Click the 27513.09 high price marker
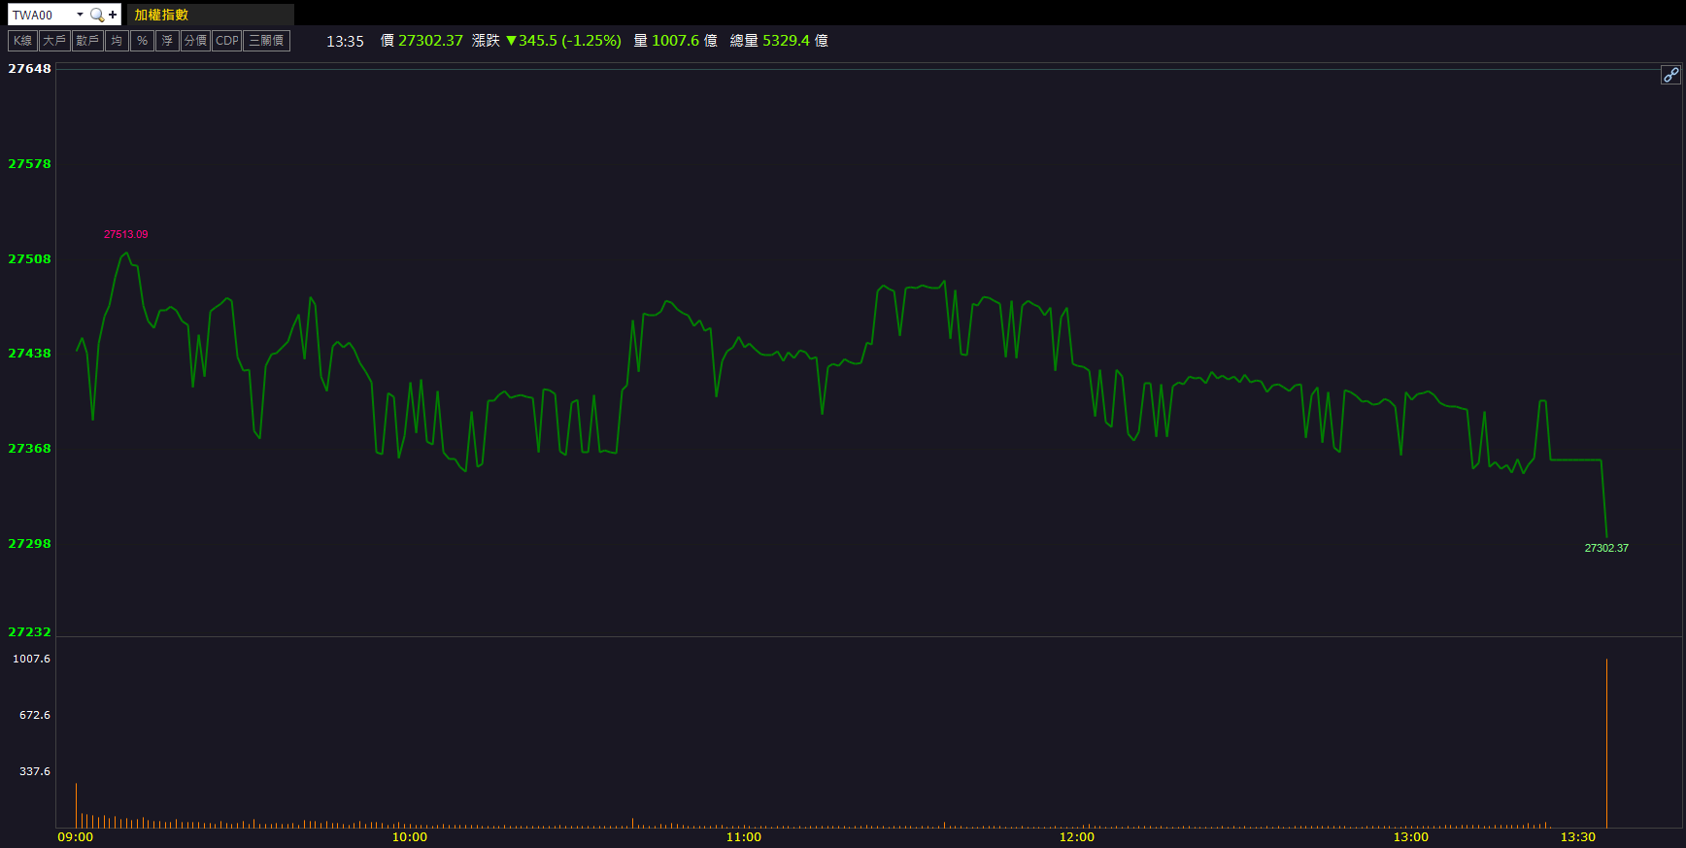The width and height of the screenshot is (1686, 848). (126, 234)
